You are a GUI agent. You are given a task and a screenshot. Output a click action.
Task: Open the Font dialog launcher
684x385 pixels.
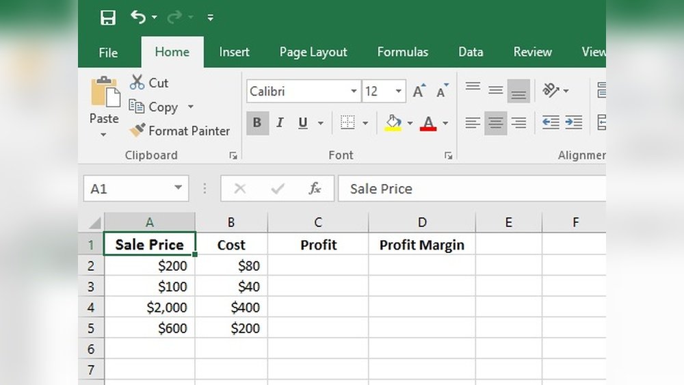click(x=449, y=156)
